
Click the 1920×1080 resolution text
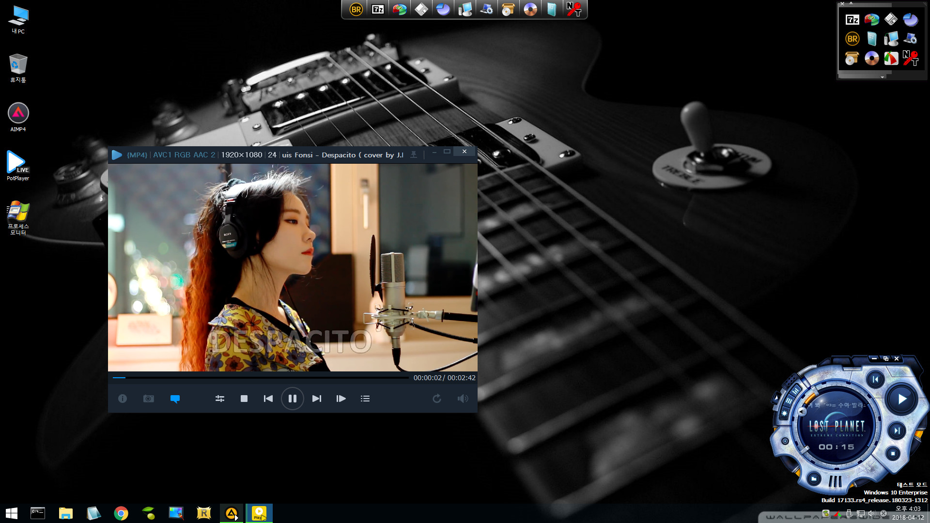click(x=242, y=155)
